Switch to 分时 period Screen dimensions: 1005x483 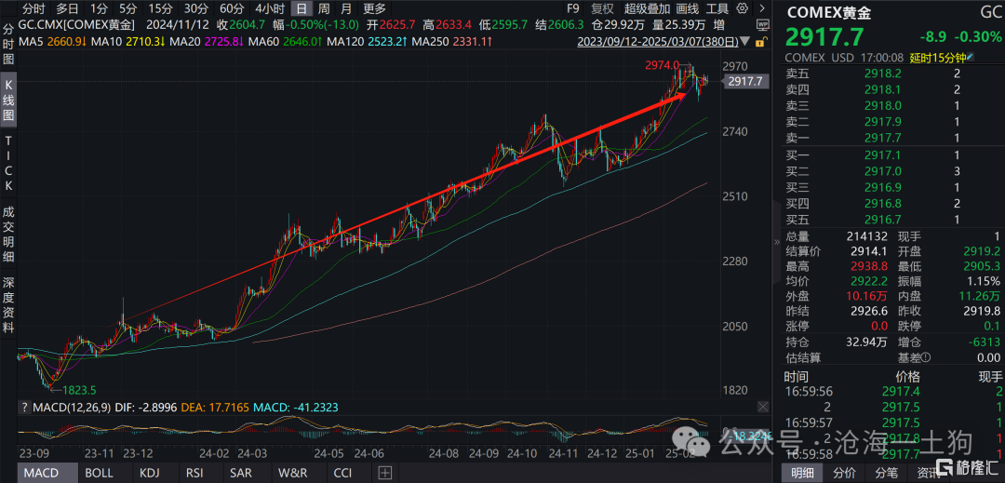pyautogui.click(x=33, y=8)
